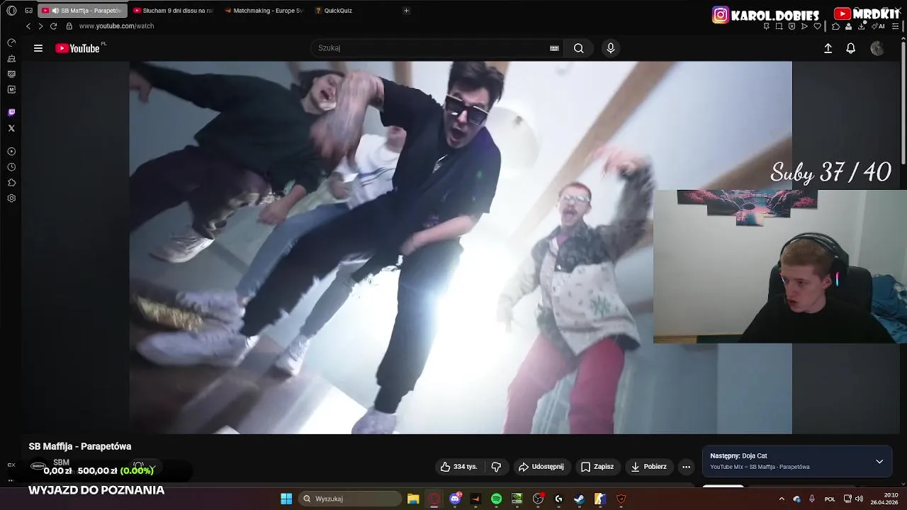
Task: Open browser downloads icon
Action: pyautogui.click(x=862, y=26)
